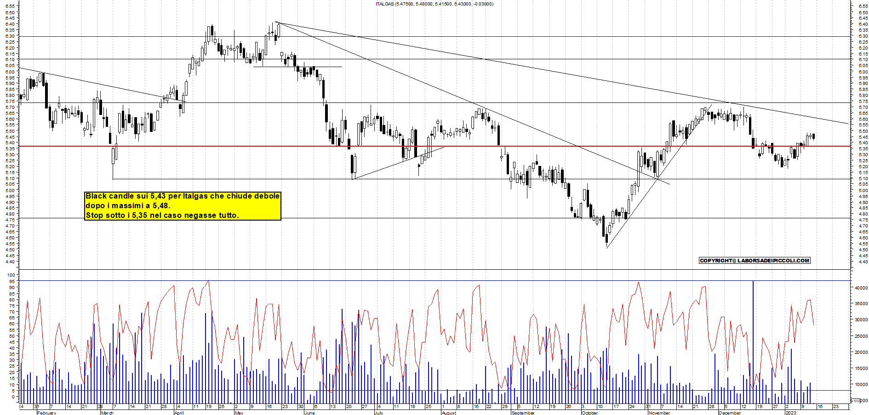This screenshot has width=869, height=415.
Task: Select the 30000 volume axis value
Action: pyautogui.click(x=861, y=320)
